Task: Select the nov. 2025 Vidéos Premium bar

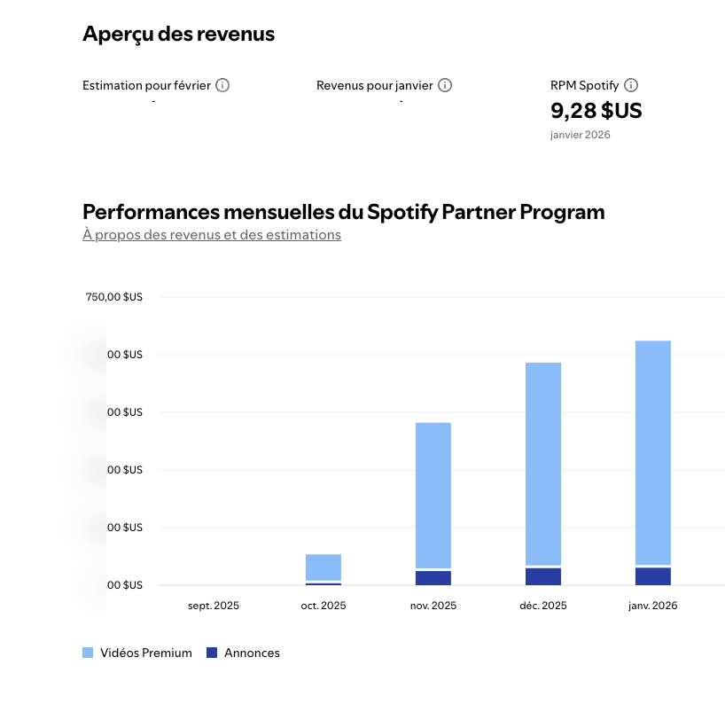Action: coord(433,495)
